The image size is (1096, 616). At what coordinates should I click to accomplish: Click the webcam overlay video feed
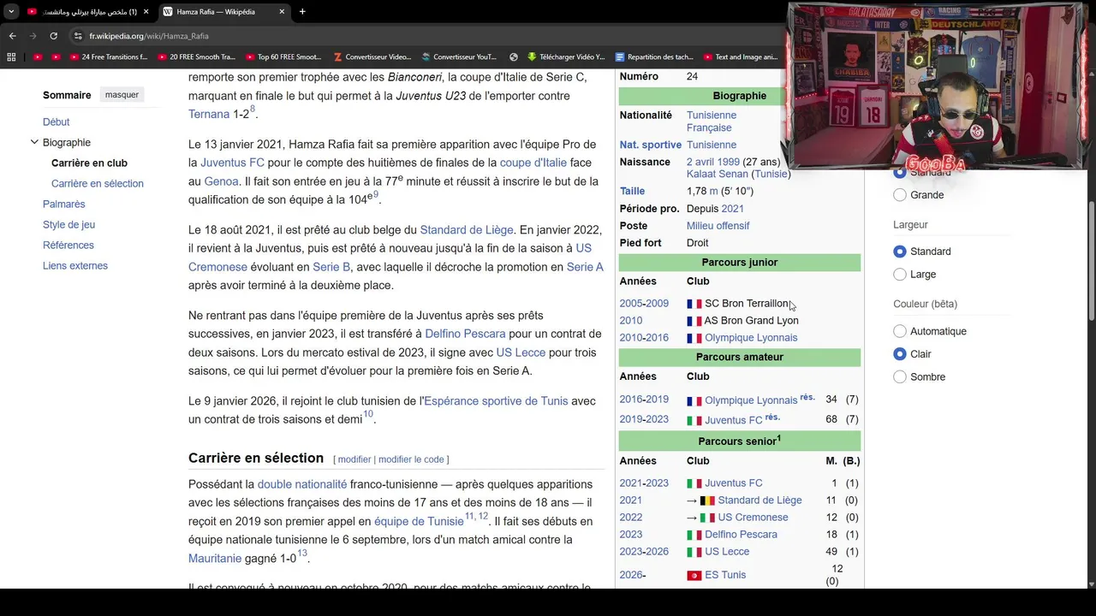coord(936,86)
